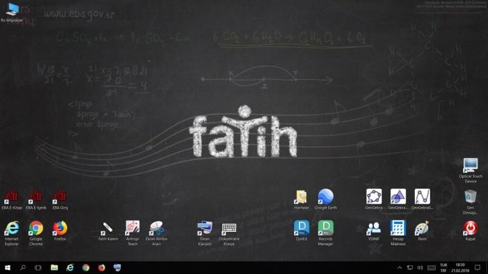
Task: Open the Action Center notifications icon
Action: 478,267
